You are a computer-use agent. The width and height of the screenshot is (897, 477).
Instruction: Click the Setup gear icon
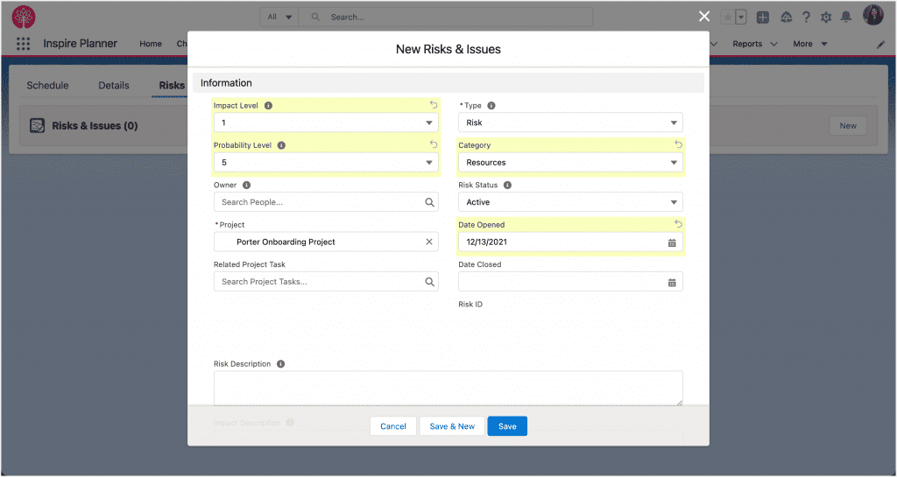[x=825, y=18]
